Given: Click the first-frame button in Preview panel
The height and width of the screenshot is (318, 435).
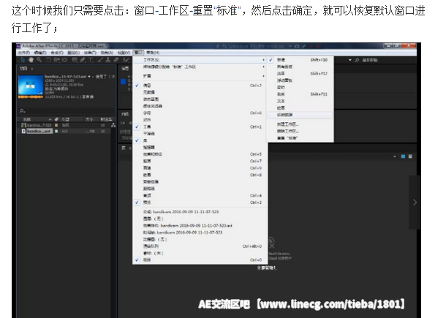Looking at the screenshot, I should 123,123.
